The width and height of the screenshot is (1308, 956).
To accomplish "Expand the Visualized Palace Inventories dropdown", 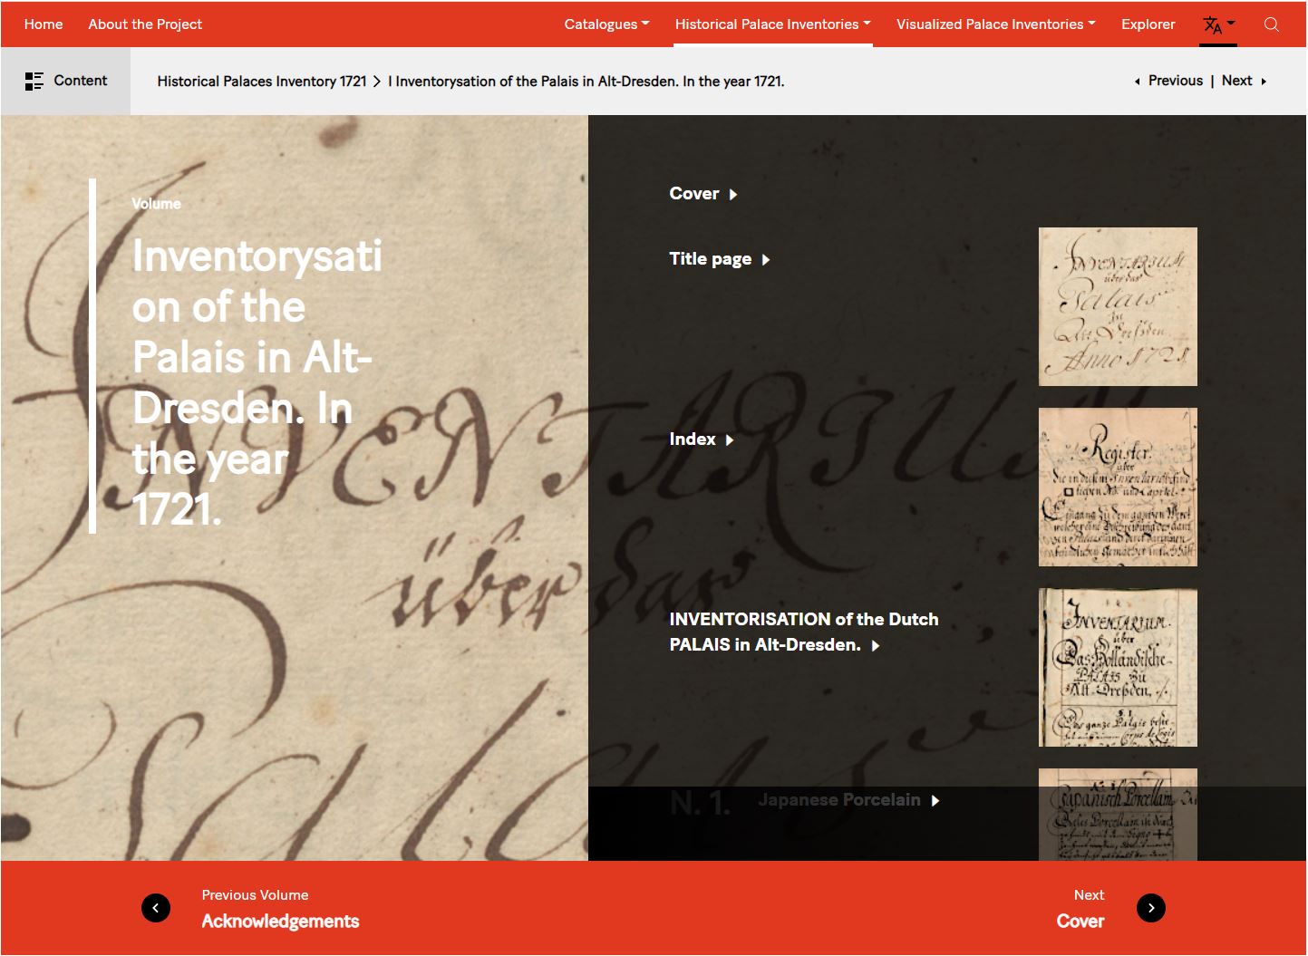I will point(995,24).
